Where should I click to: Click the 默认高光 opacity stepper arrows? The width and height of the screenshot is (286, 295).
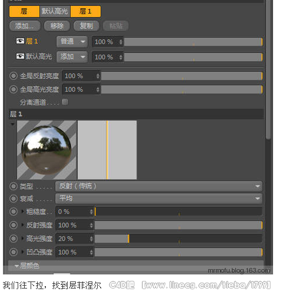pos(121,57)
